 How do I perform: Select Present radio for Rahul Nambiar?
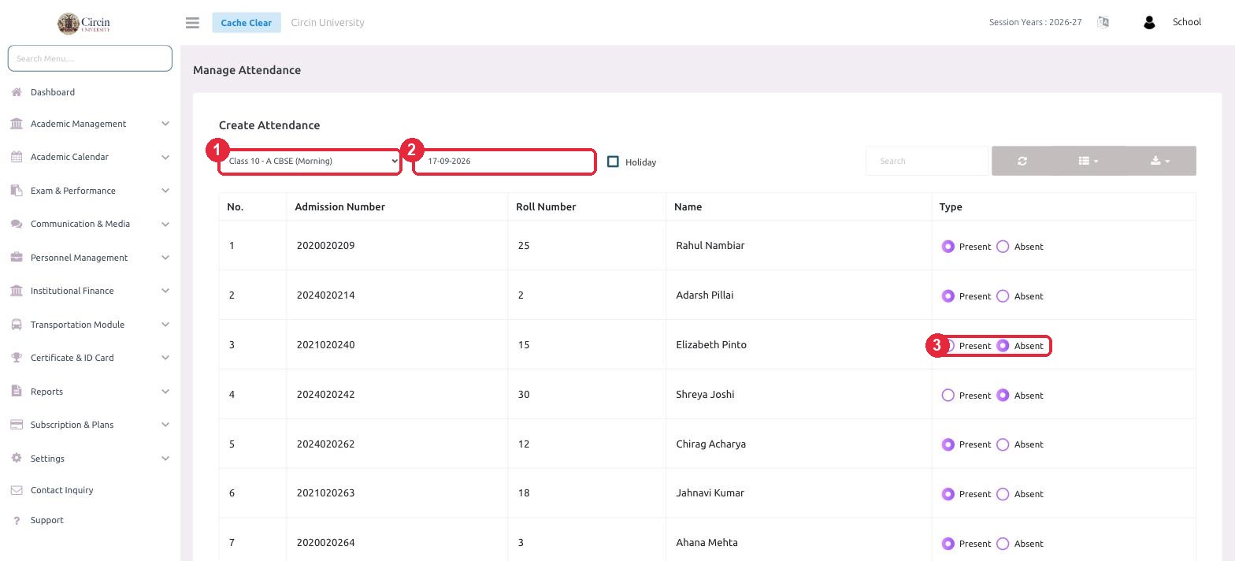pos(948,247)
